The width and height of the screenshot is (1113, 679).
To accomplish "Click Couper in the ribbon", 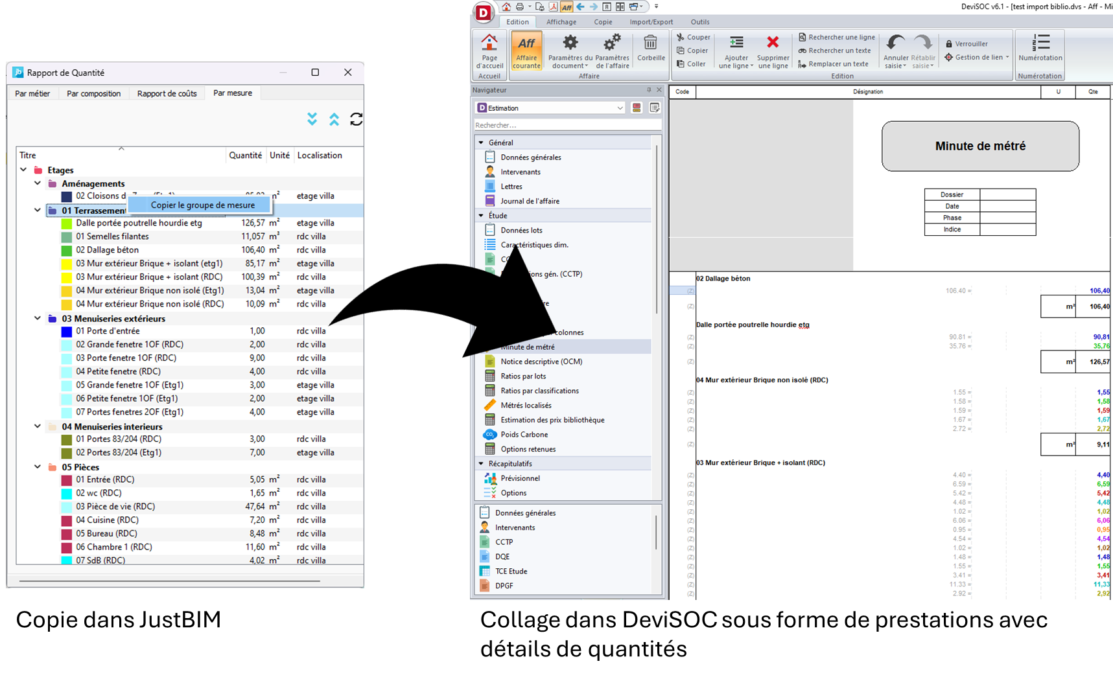I will pos(693,38).
